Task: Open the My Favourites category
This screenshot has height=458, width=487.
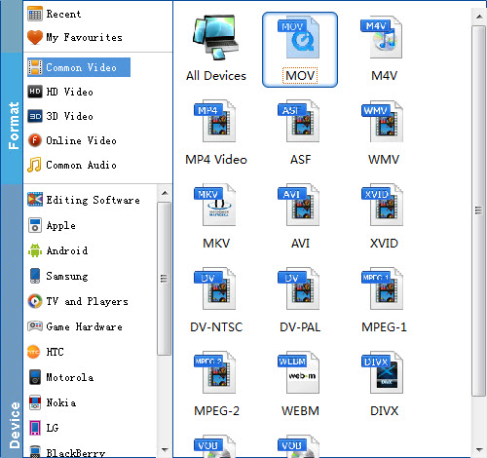Action: [75, 37]
